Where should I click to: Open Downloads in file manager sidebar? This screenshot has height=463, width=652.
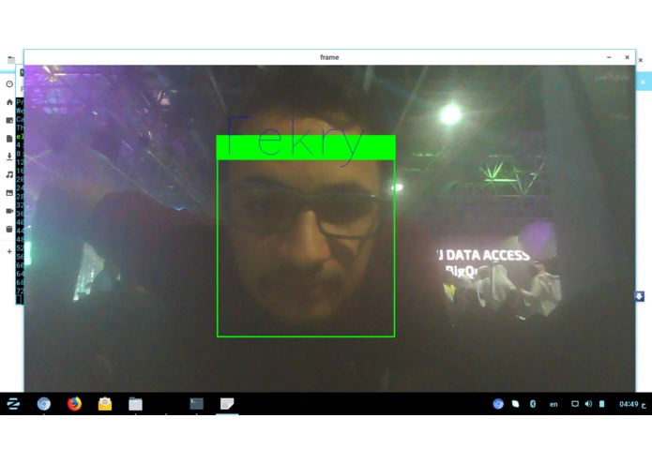pyautogui.click(x=9, y=157)
